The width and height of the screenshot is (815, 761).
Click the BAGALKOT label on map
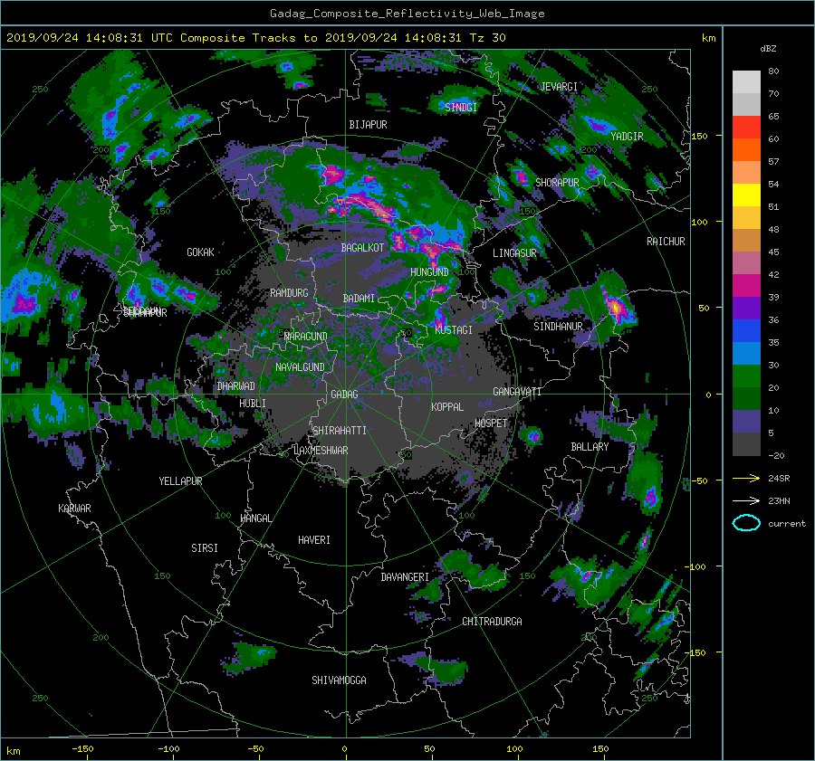362,248
